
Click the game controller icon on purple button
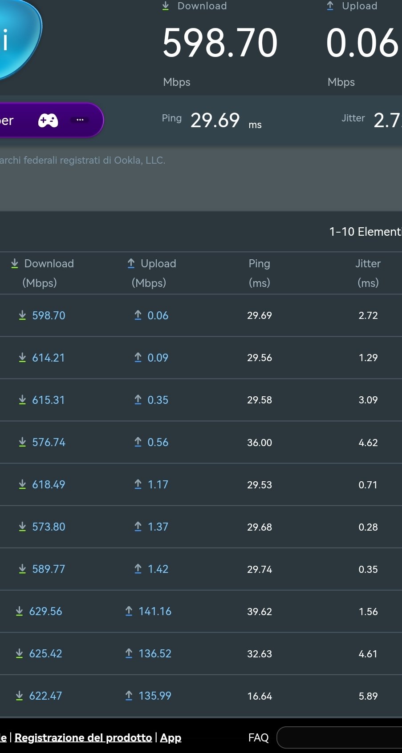[48, 120]
